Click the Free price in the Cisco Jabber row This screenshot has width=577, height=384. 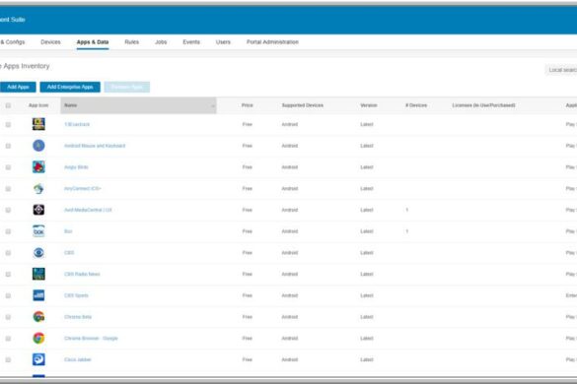(x=248, y=359)
